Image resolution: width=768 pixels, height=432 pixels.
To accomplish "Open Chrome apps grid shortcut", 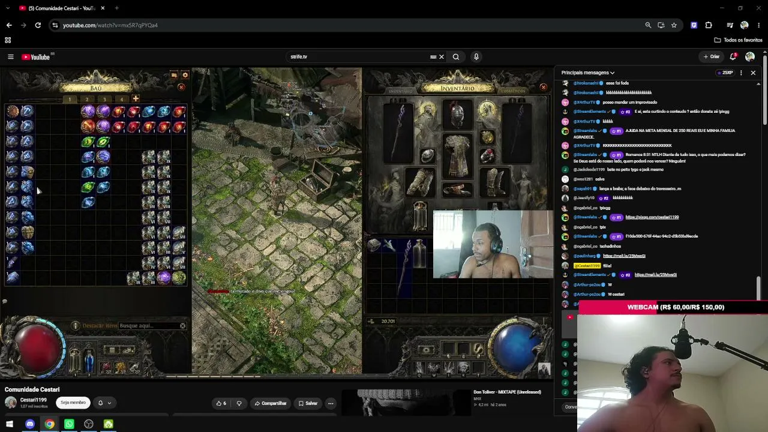I will click(x=8, y=40).
